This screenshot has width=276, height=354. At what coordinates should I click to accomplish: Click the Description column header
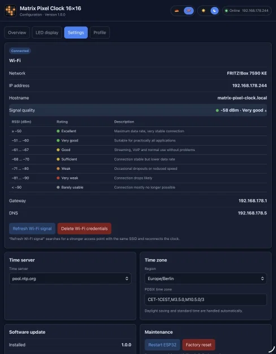(x=124, y=122)
